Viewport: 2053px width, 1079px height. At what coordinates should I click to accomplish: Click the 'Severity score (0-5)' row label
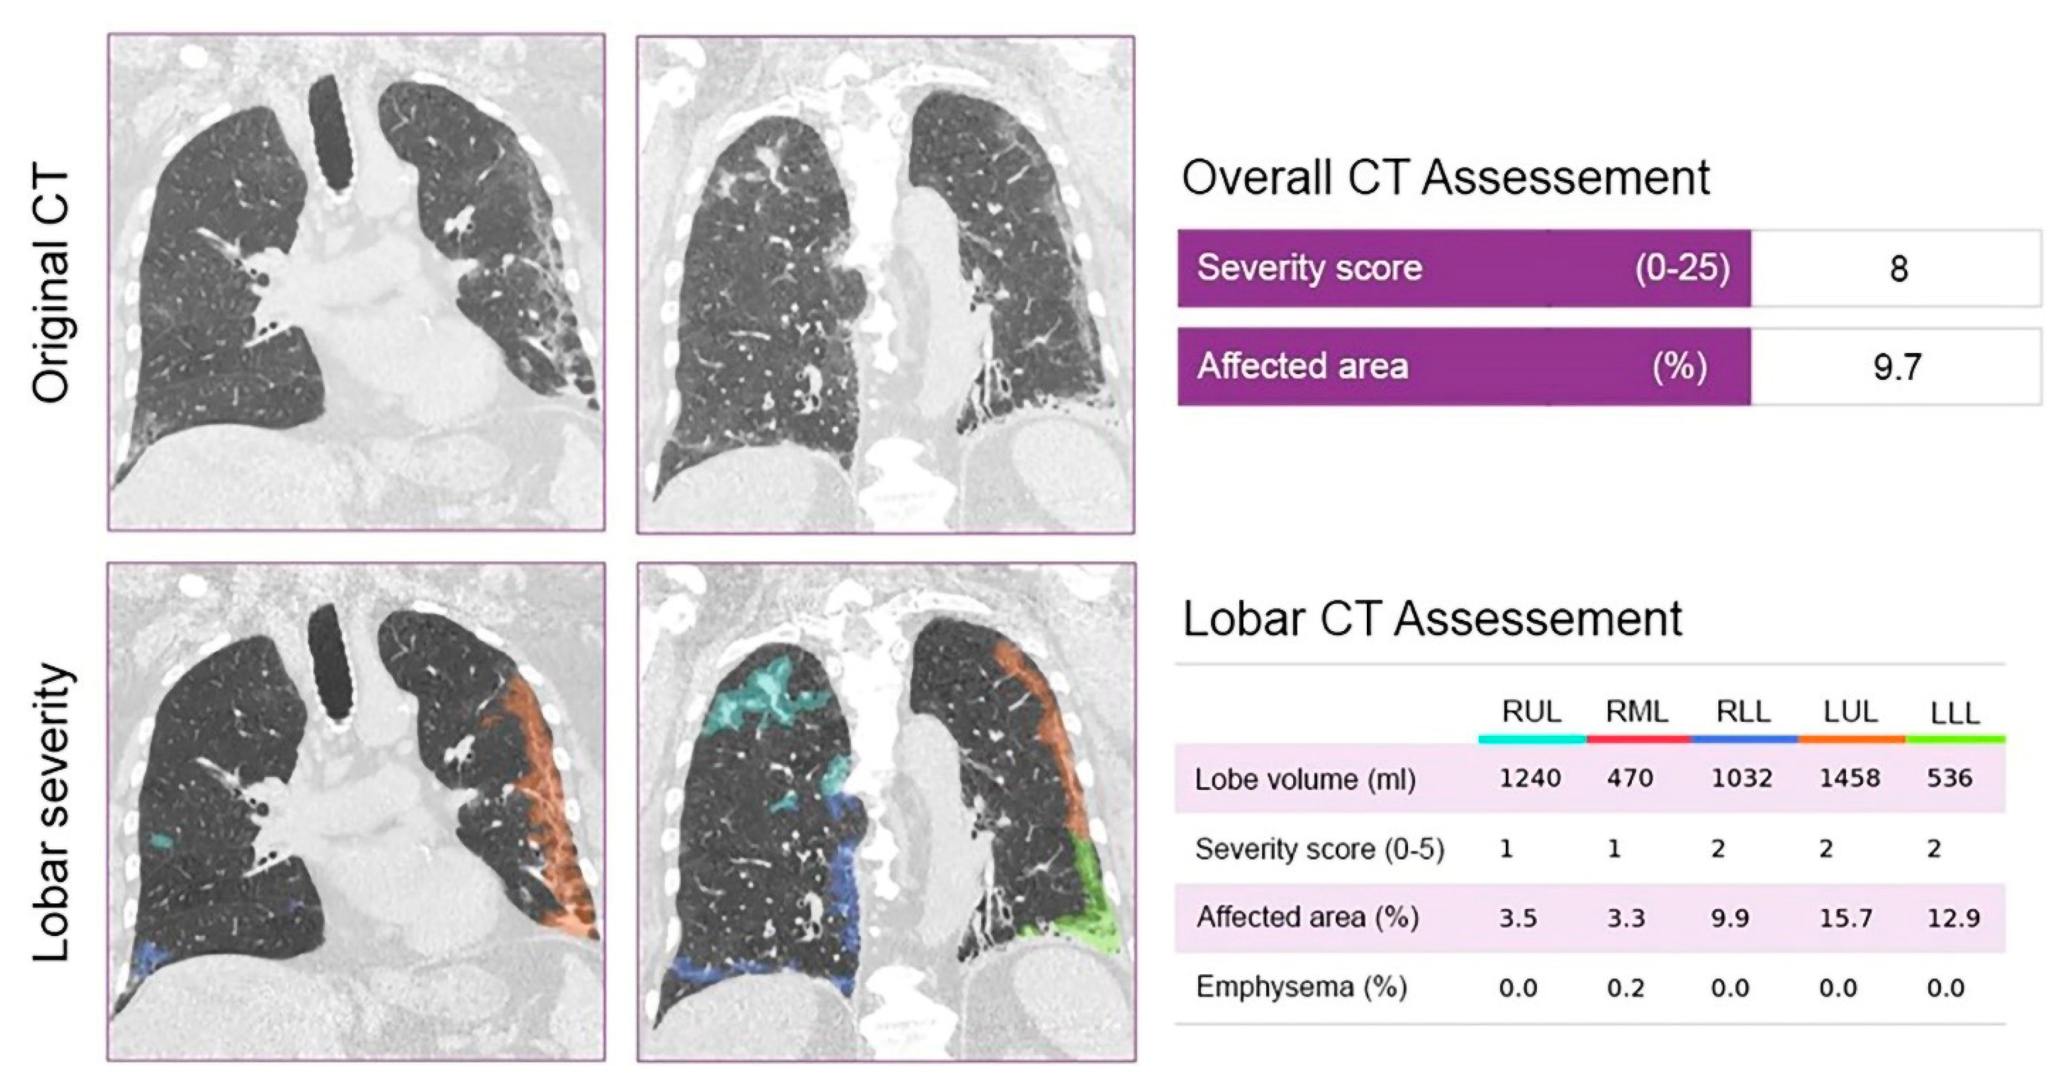(1320, 849)
